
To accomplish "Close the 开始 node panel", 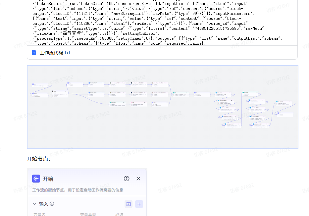I will point(138,179).
